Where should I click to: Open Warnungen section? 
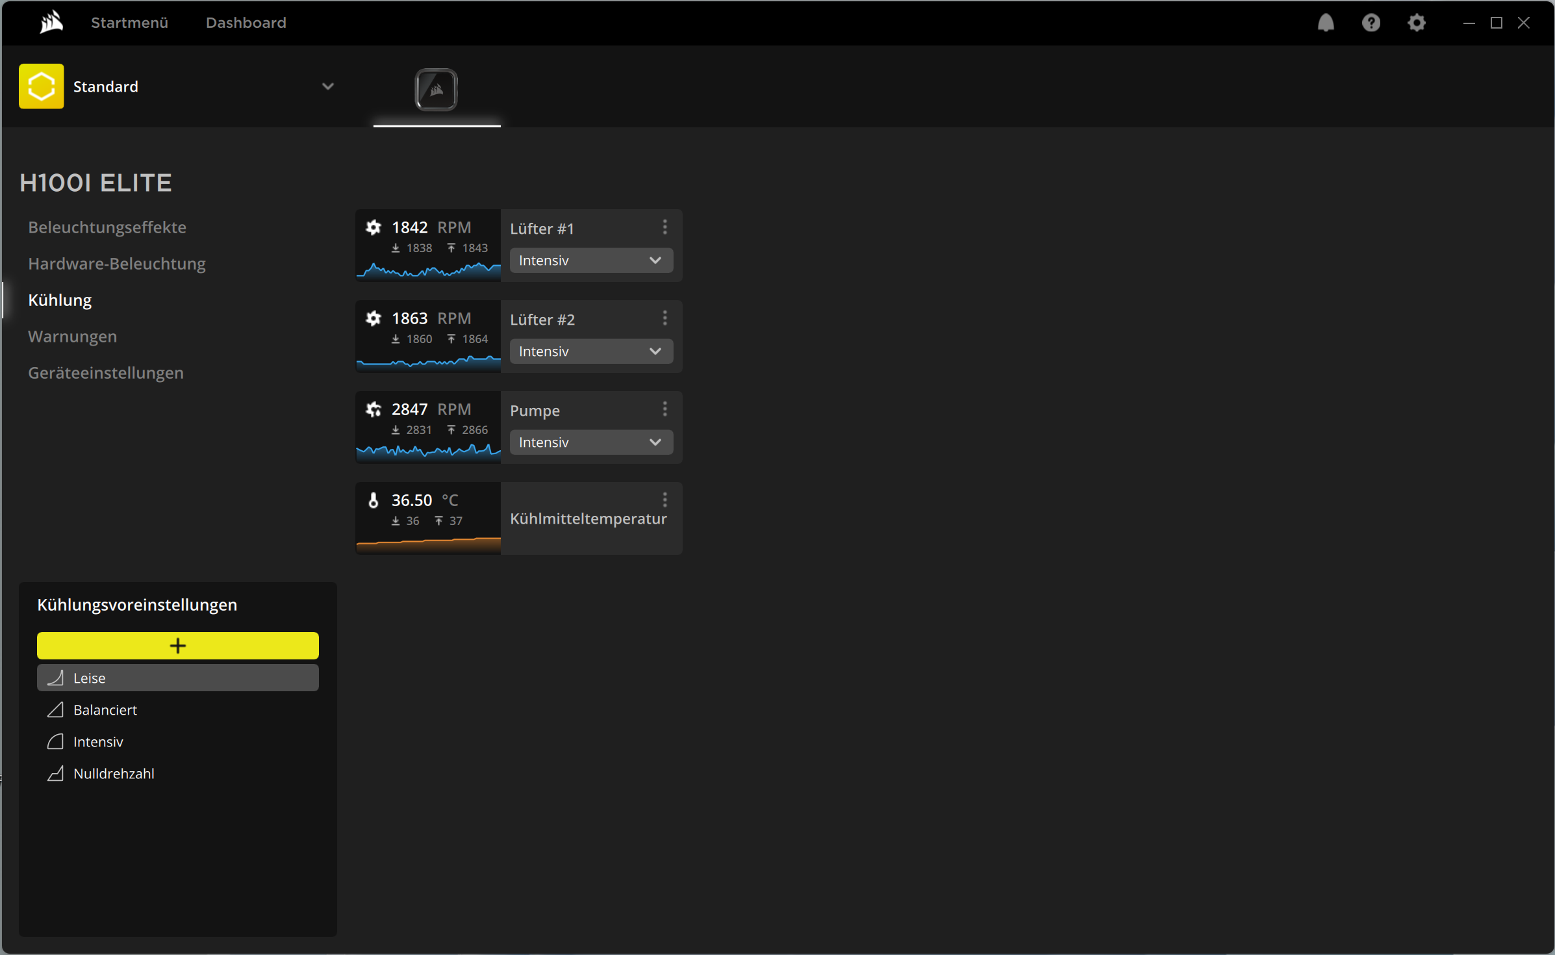72,337
